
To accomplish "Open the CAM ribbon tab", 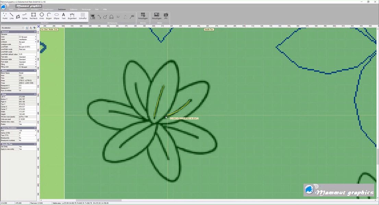I will coord(97,9).
